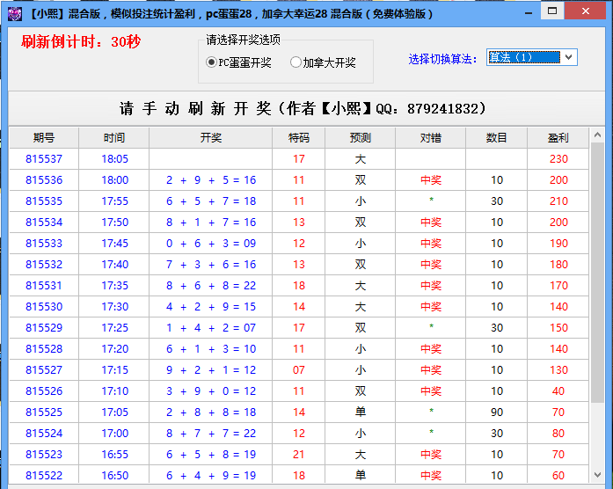
Task: Click the time cell 18:00
Action: pos(114,180)
